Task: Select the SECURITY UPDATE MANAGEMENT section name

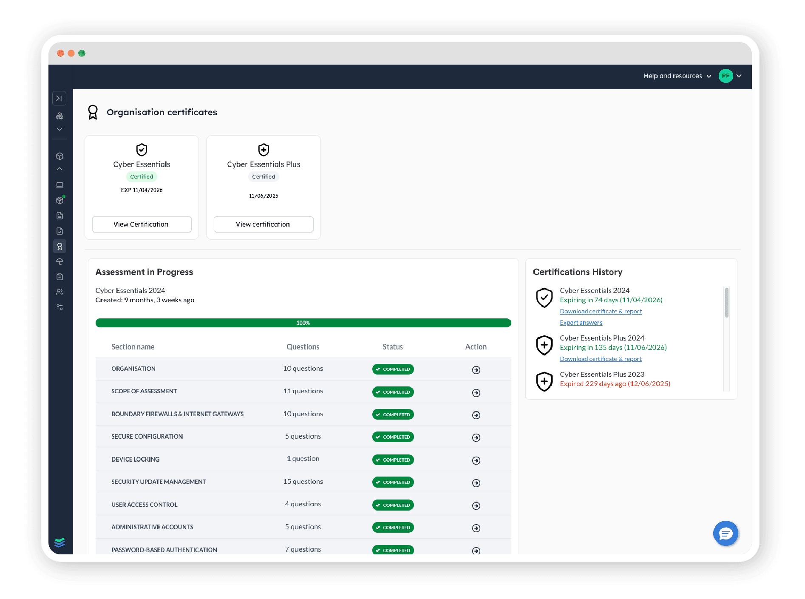Action: click(x=159, y=482)
